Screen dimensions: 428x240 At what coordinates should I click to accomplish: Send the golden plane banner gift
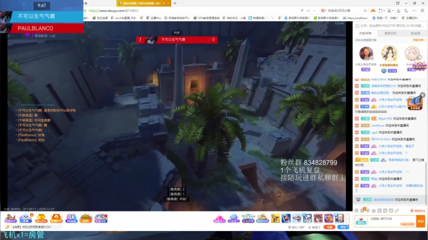click(262, 219)
